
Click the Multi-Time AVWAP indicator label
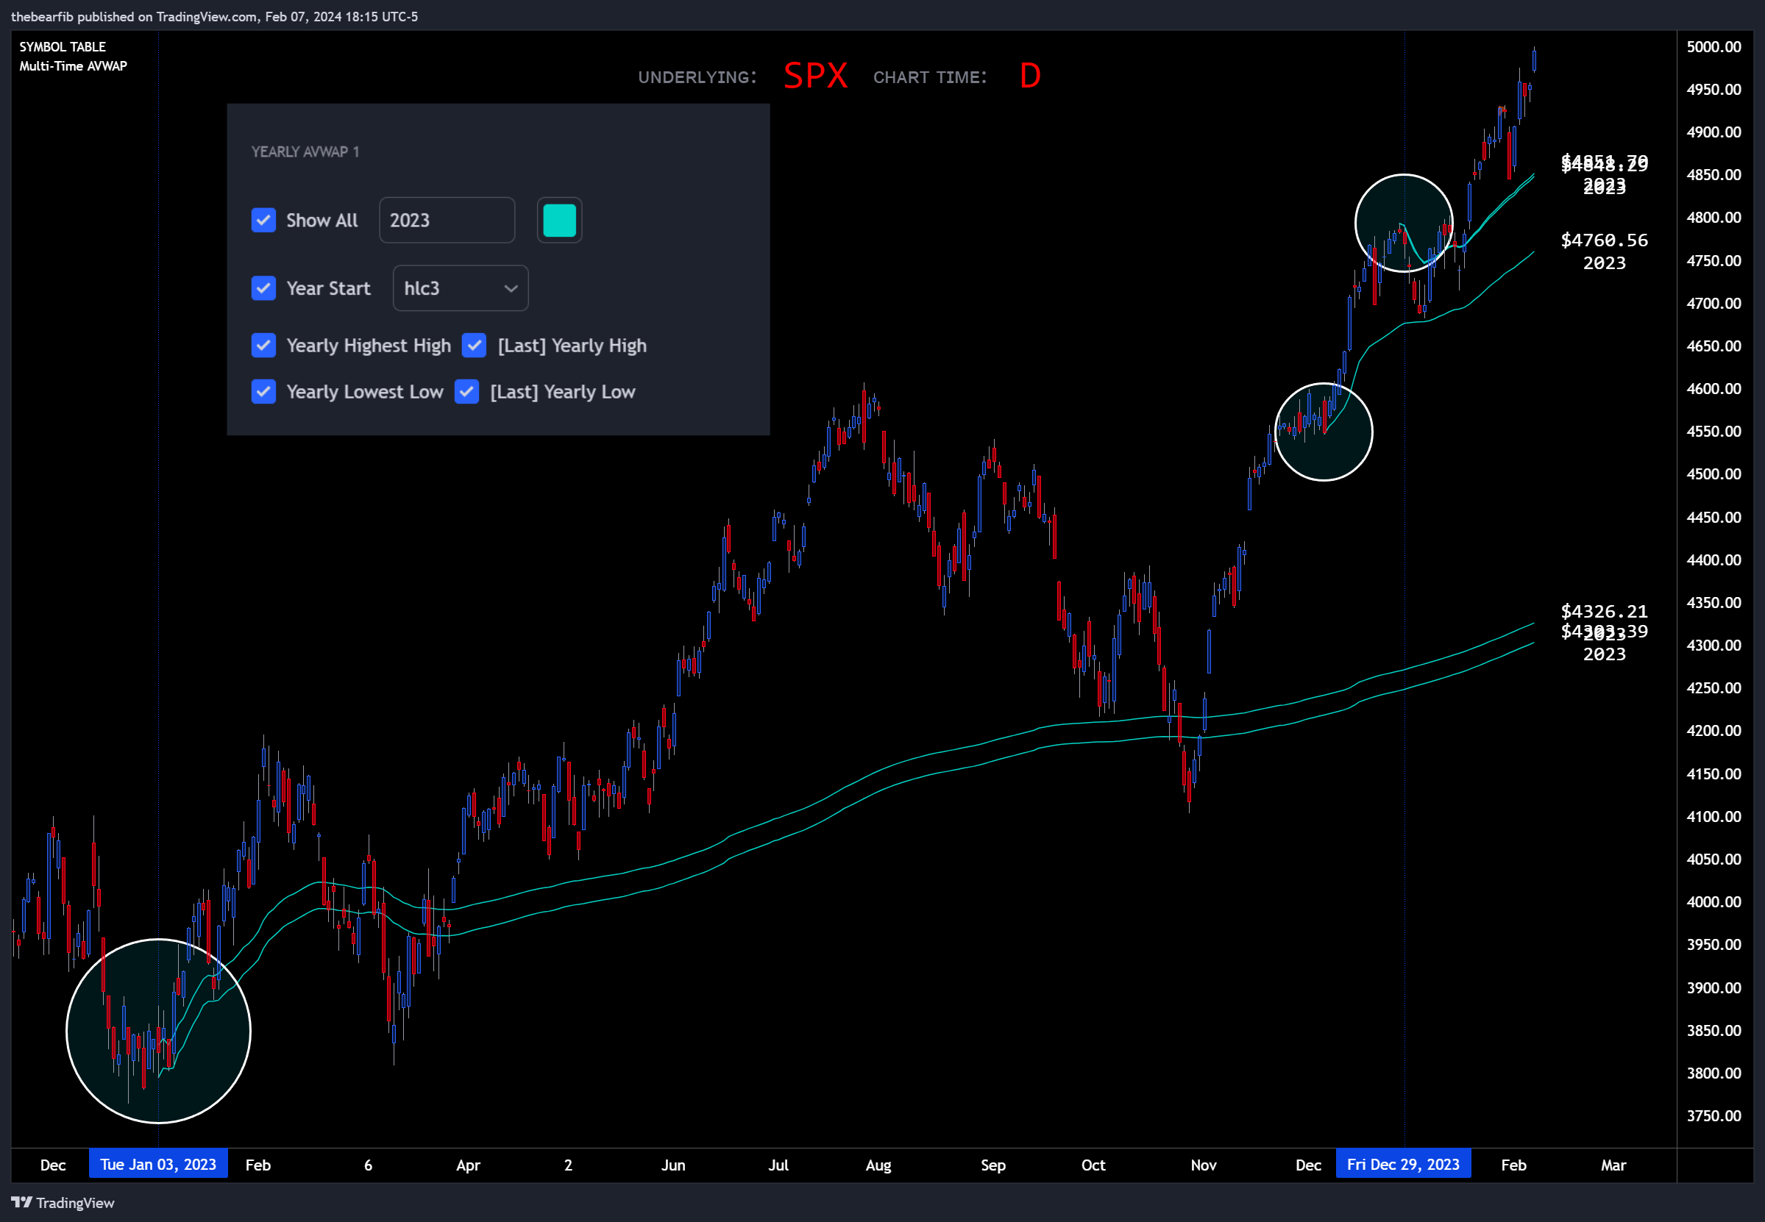point(74,66)
